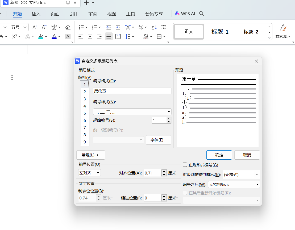Open the style set panel
Screen dimensions: 295x230
click(283, 32)
